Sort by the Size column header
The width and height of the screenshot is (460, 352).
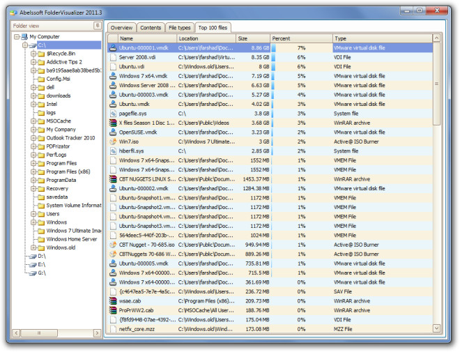coord(253,38)
